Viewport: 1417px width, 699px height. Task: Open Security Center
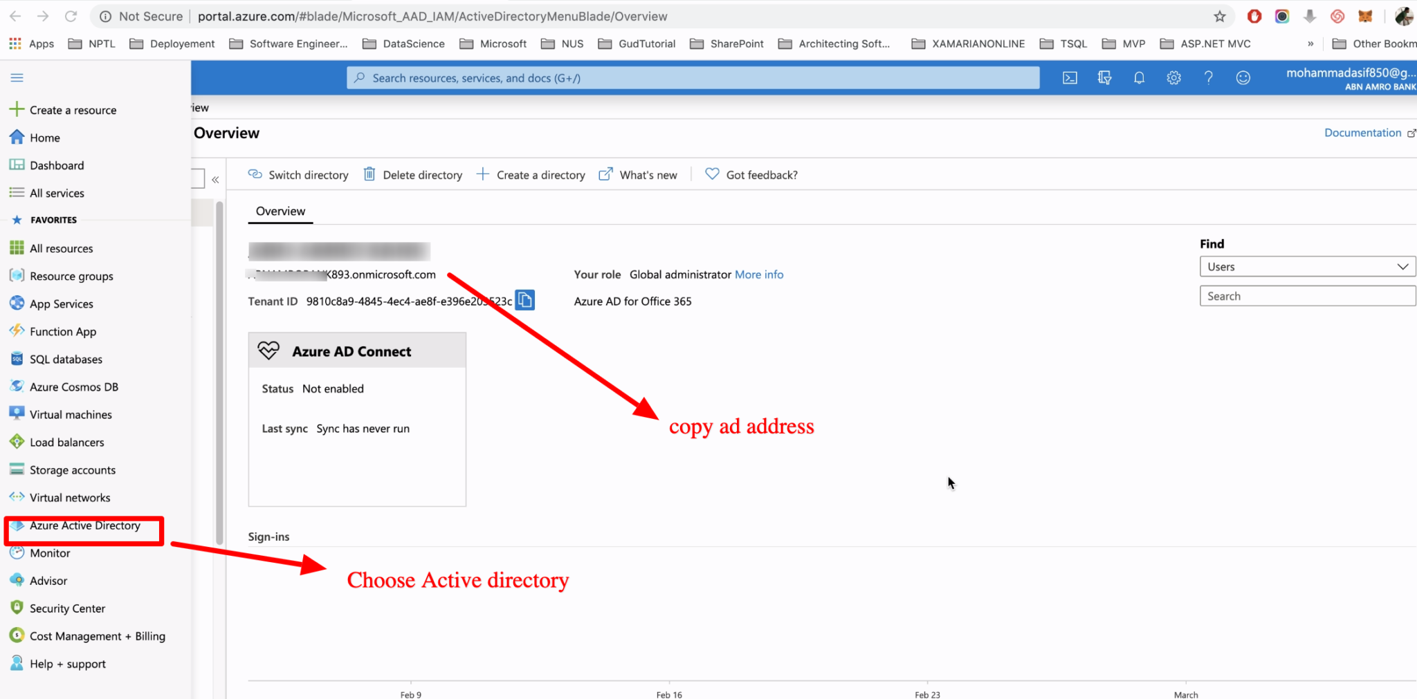point(66,608)
